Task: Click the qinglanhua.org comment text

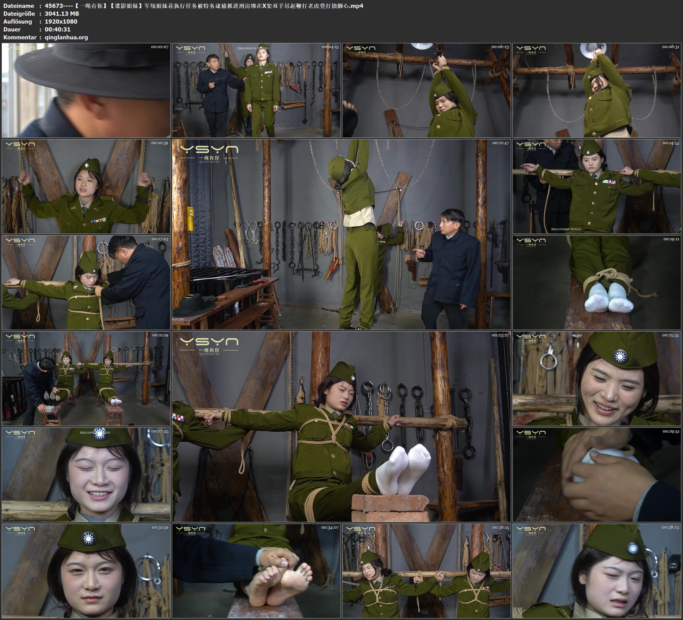Action: pyautogui.click(x=66, y=37)
